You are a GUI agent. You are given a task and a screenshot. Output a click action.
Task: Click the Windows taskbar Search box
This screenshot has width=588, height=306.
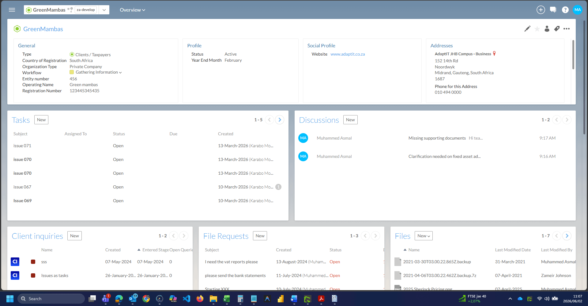pos(51,299)
